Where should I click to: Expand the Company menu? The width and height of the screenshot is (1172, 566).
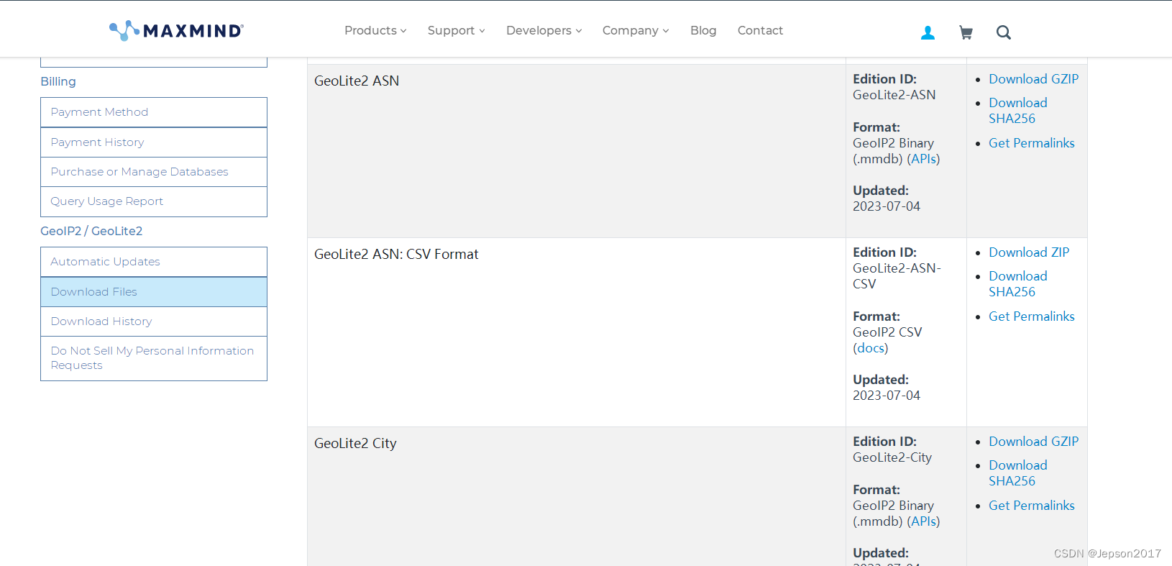[636, 30]
